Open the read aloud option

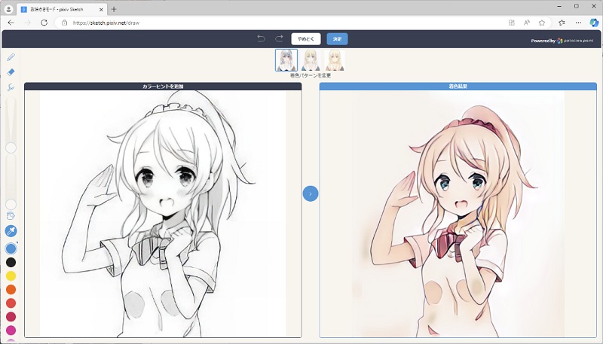tap(527, 23)
